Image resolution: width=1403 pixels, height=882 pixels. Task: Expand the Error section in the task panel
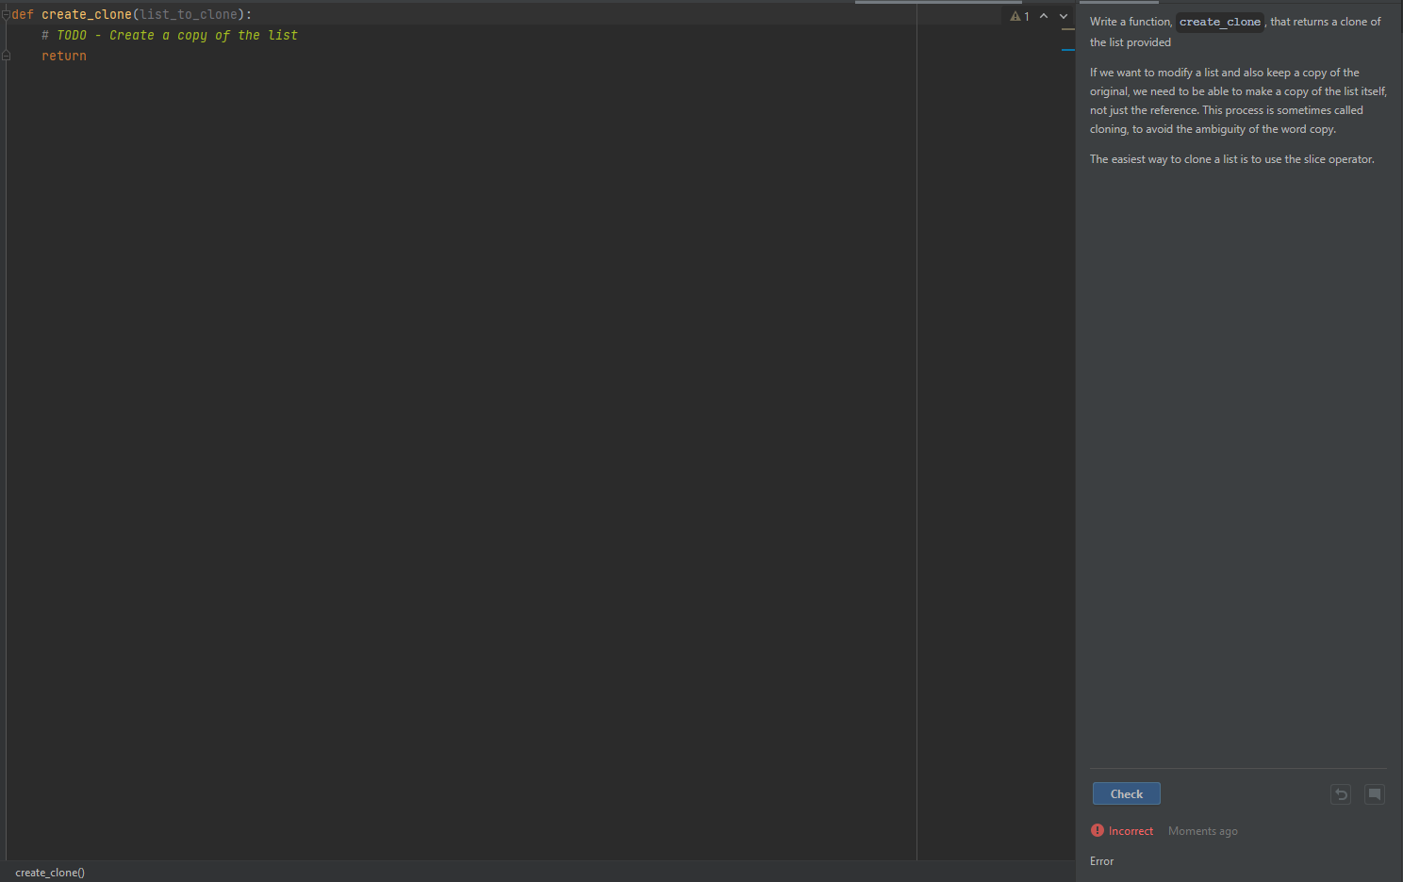[1101, 860]
